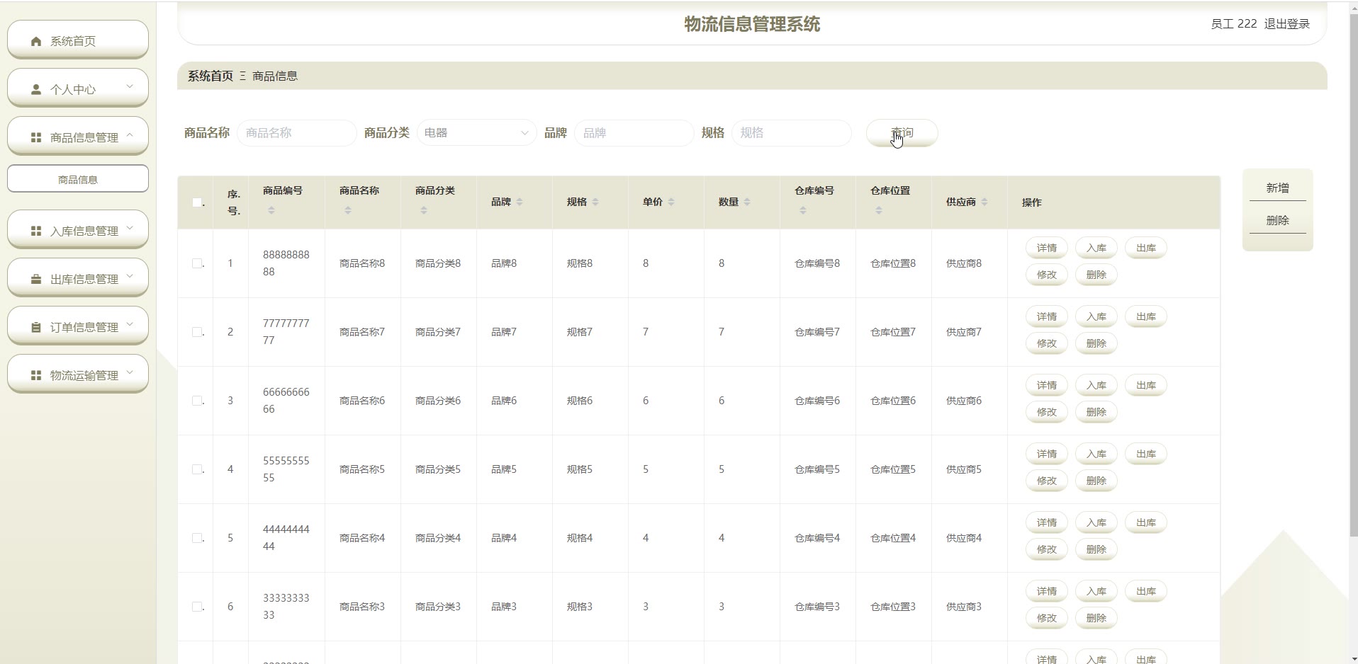Click the 查询 search button

pyautogui.click(x=902, y=133)
